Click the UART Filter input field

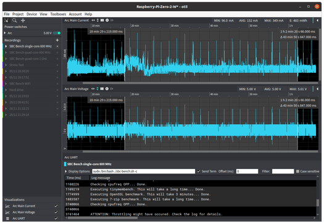point(283,172)
